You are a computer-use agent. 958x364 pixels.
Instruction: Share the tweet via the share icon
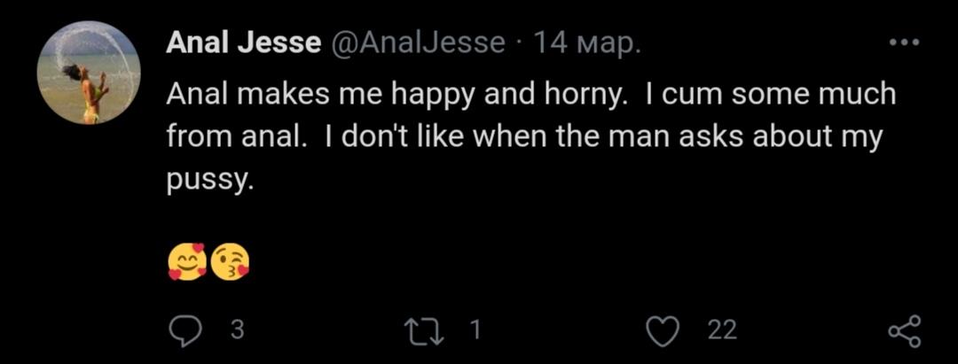(x=905, y=332)
